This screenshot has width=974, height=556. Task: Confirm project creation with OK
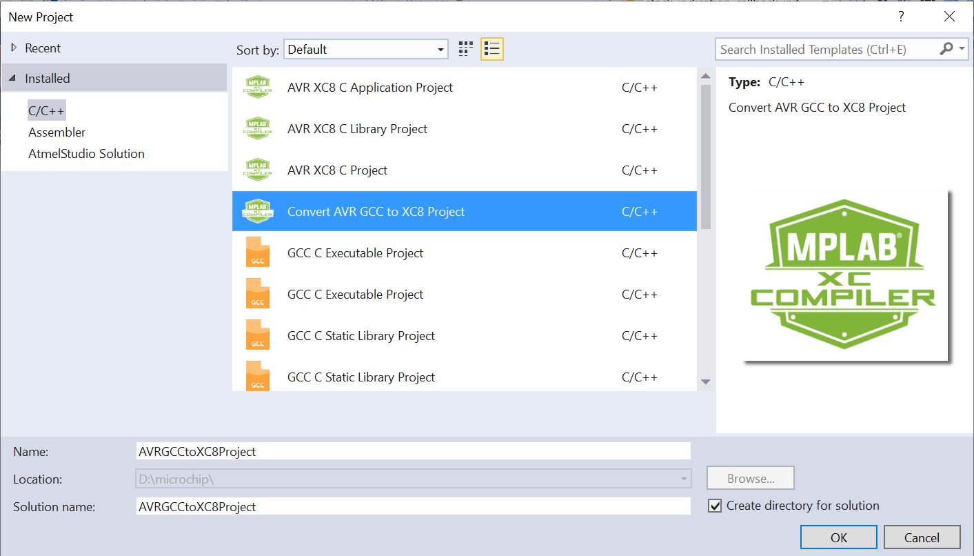coord(838,537)
